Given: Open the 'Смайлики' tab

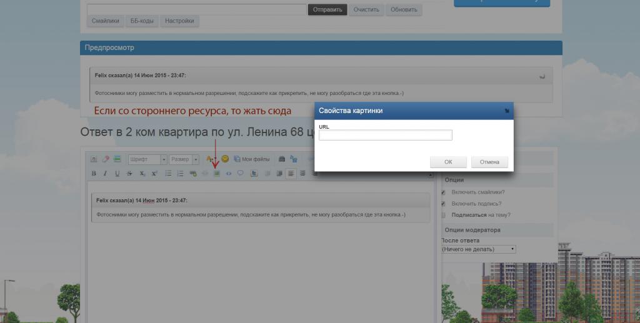Looking at the screenshot, I should coord(105,21).
